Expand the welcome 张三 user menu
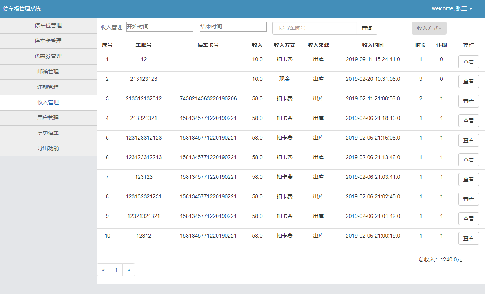Viewport: 485px width, 294px height. [x=452, y=8]
